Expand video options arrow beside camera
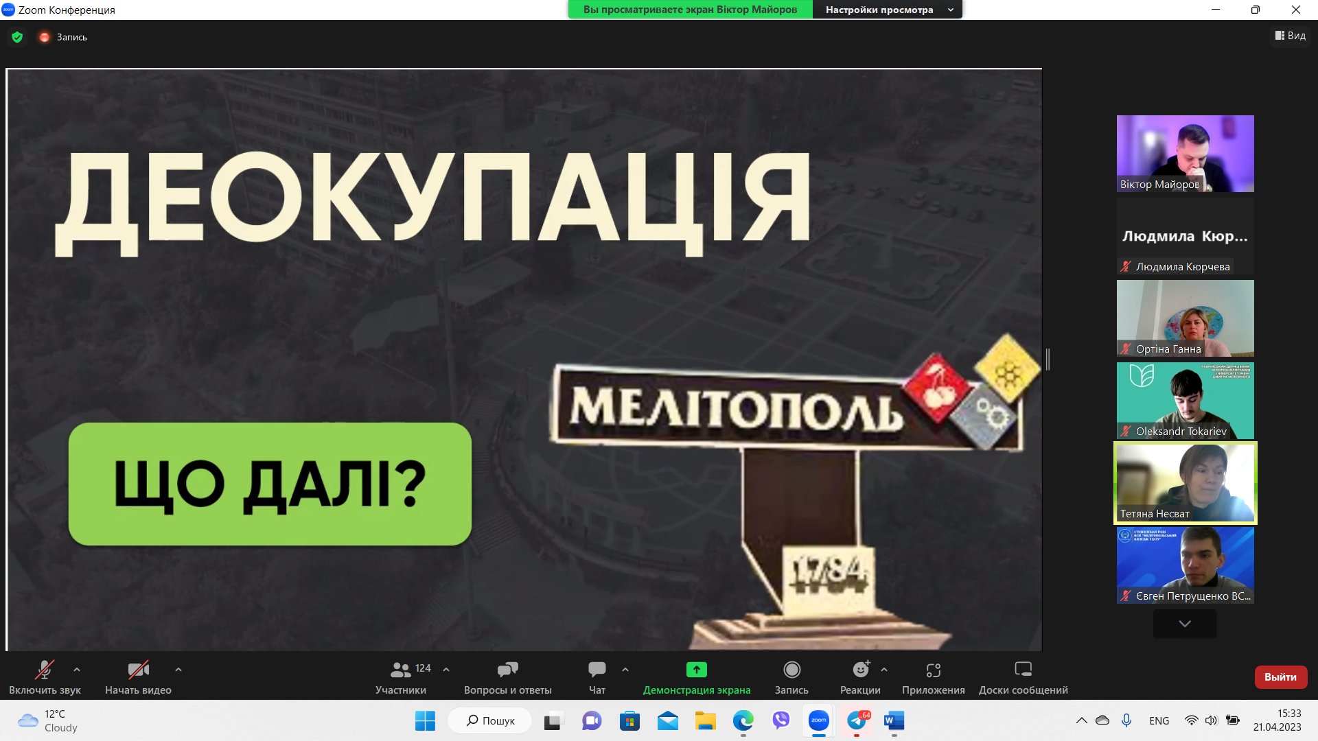 click(x=178, y=670)
